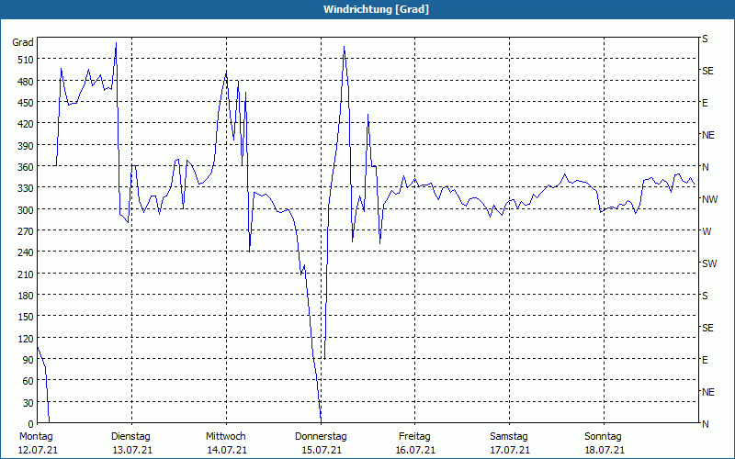Click the 'SE' compass label beside 120 gridline
The height and width of the screenshot is (459, 735).
click(707, 328)
